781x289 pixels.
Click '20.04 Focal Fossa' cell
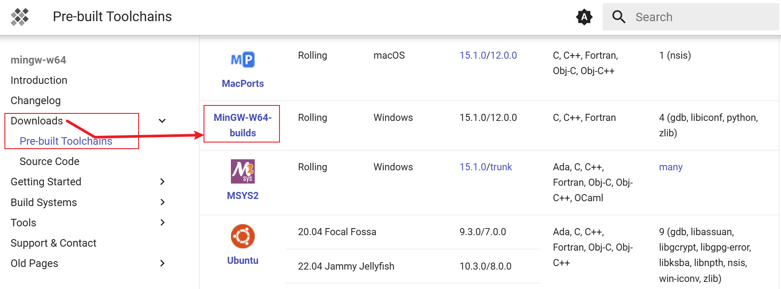pos(337,232)
